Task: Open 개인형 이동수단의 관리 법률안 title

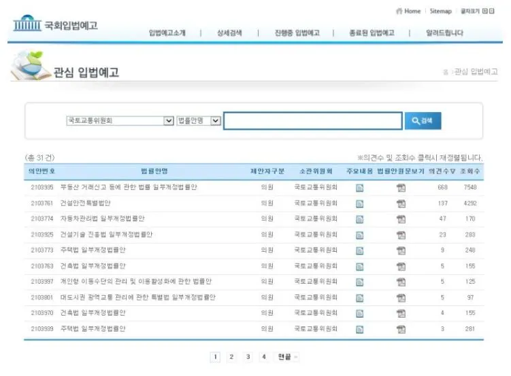Action: 136,282
